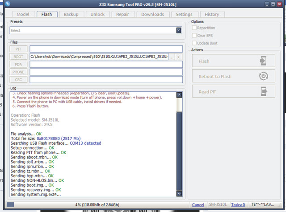
Task: Click the CSC file path field
Action: pos(106,80)
